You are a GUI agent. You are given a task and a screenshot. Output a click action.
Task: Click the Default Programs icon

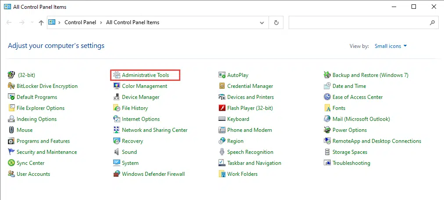pos(11,97)
